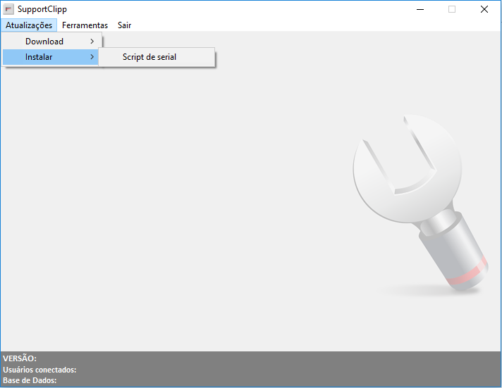Click the Base de Dados status label

click(30, 381)
